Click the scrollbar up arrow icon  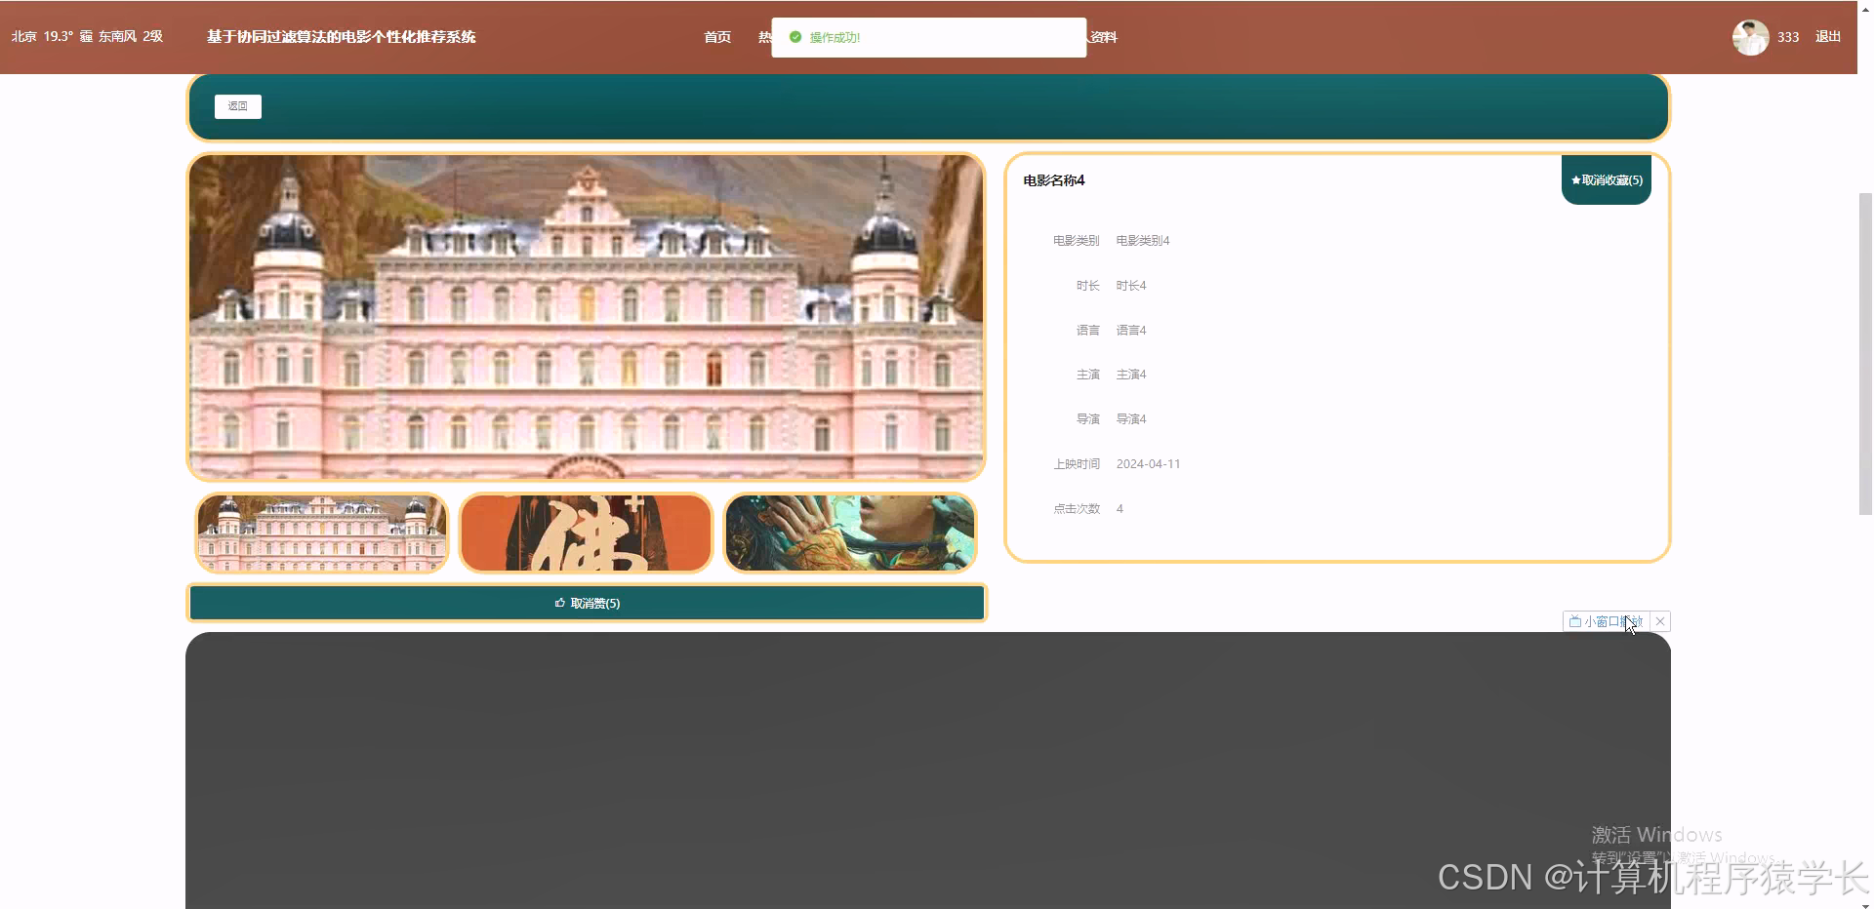1865,8
